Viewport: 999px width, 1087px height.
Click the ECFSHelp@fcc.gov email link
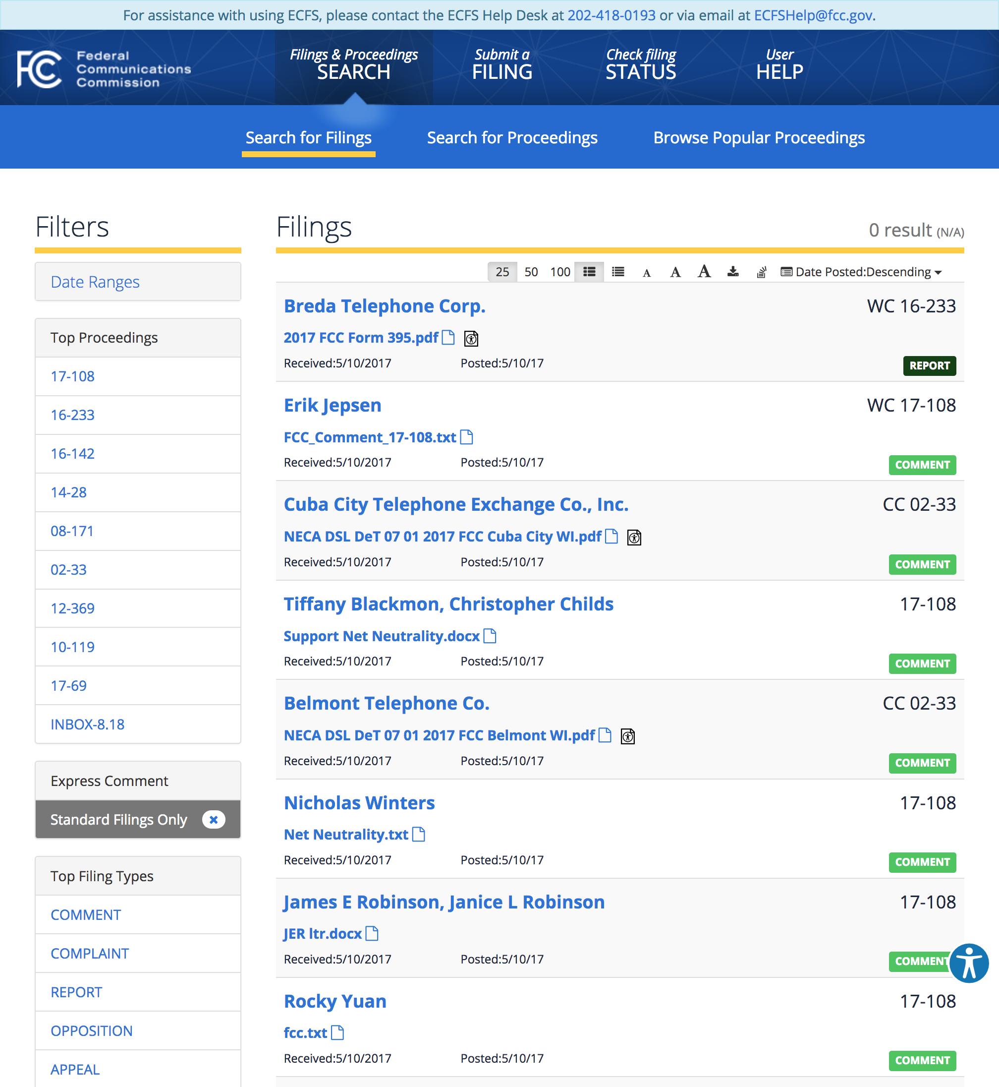pos(813,15)
